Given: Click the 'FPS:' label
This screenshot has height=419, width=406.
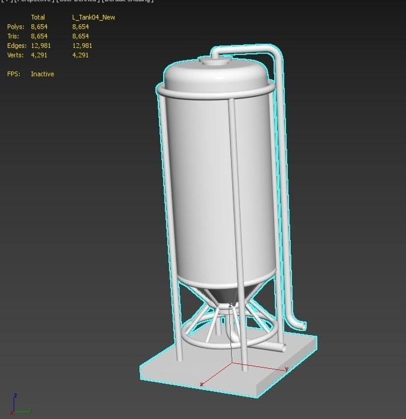Looking at the screenshot, I should tap(14, 74).
